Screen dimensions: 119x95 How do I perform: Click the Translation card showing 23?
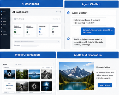[56, 30]
